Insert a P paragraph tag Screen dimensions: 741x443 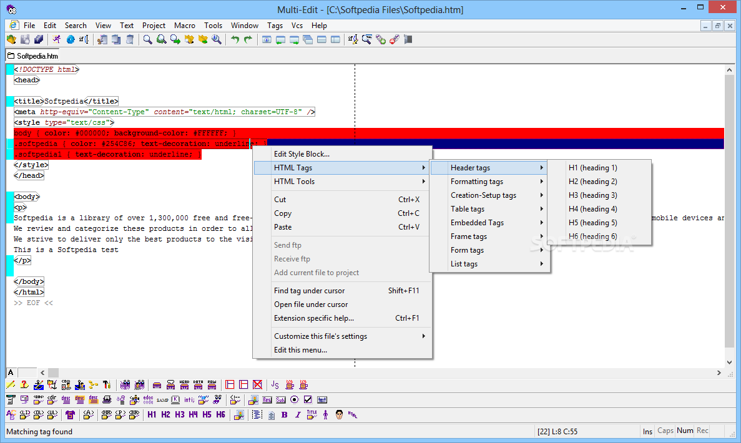coord(120,414)
